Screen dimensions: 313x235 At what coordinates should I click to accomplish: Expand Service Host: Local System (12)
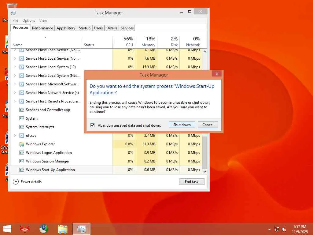tap(15, 67)
